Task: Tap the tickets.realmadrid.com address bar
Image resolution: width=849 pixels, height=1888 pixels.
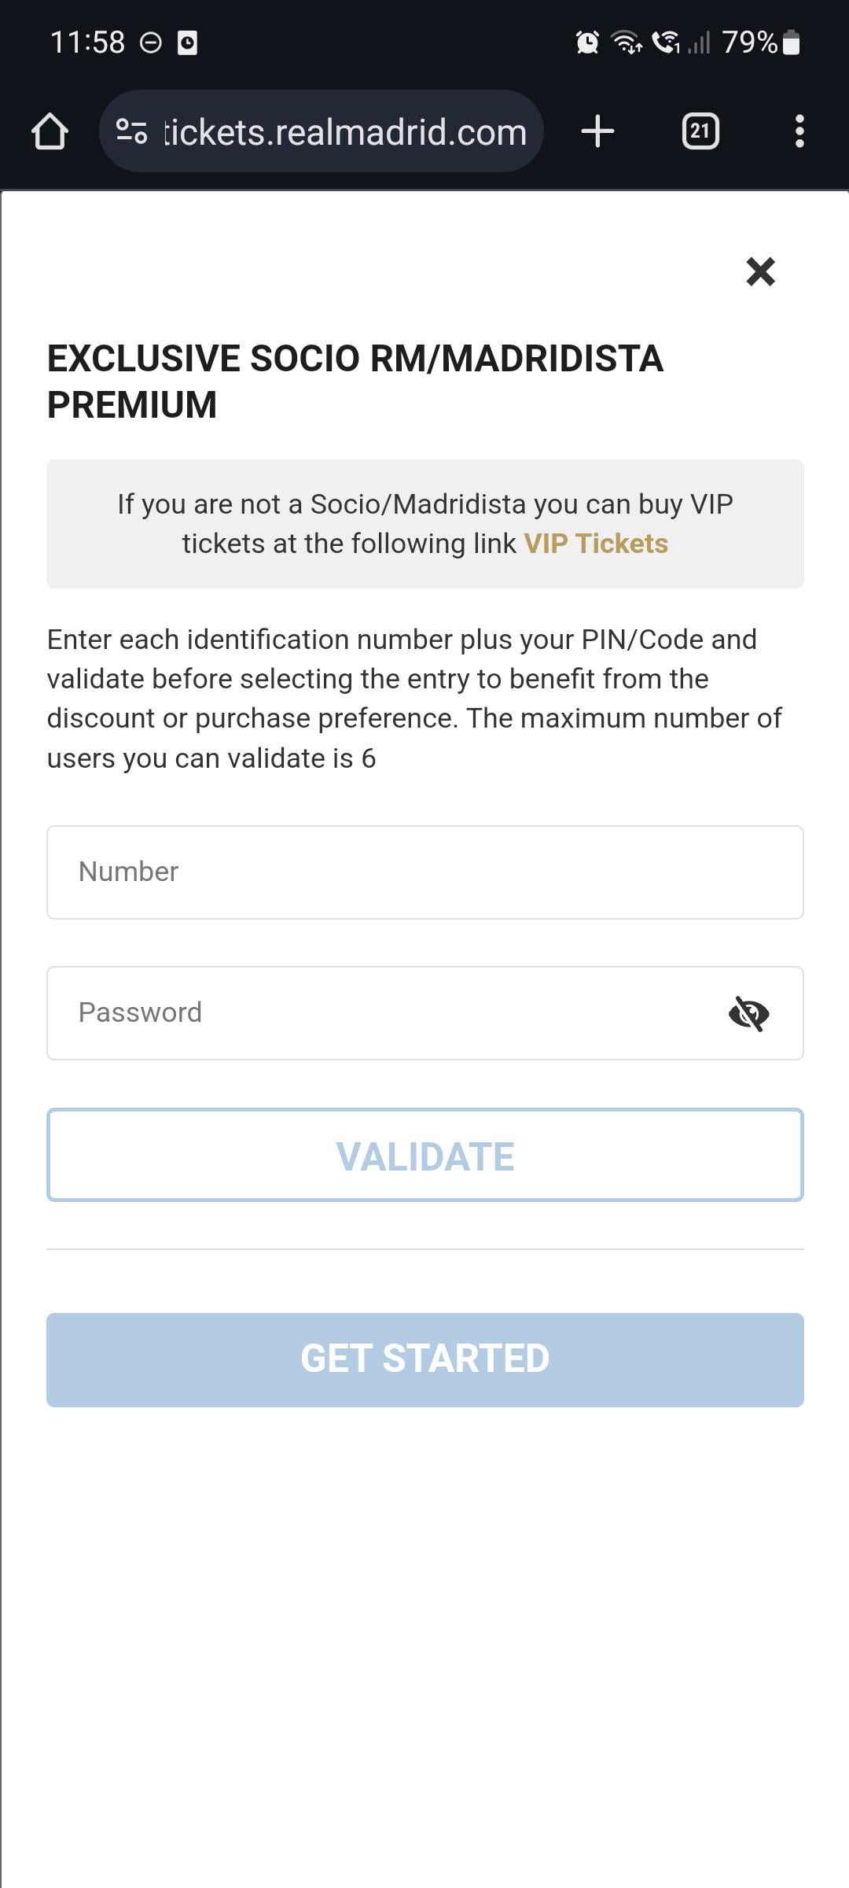Action: point(344,131)
